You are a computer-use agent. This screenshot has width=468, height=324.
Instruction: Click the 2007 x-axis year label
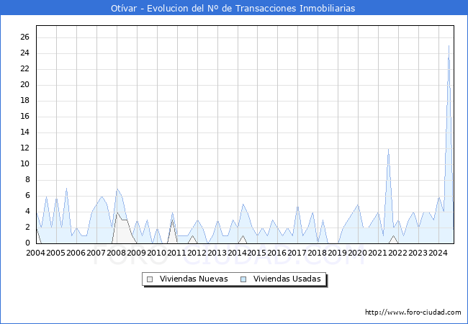click(96, 253)
